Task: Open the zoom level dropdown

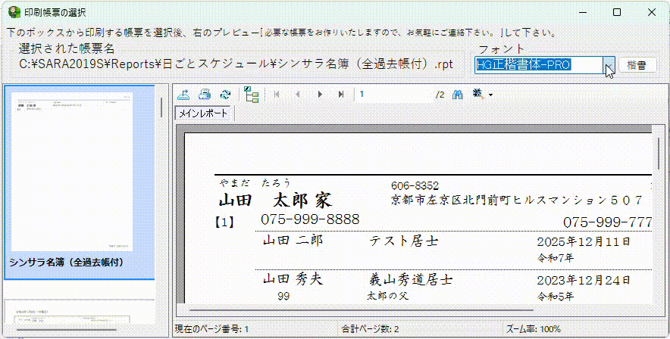Action: point(483,95)
